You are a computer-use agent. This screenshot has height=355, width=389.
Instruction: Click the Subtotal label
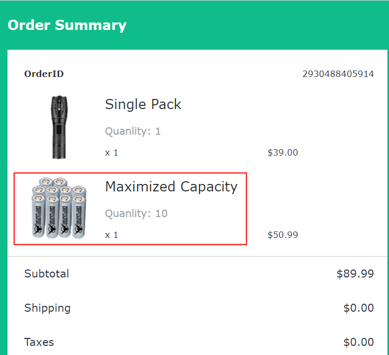click(x=47, y=274)
